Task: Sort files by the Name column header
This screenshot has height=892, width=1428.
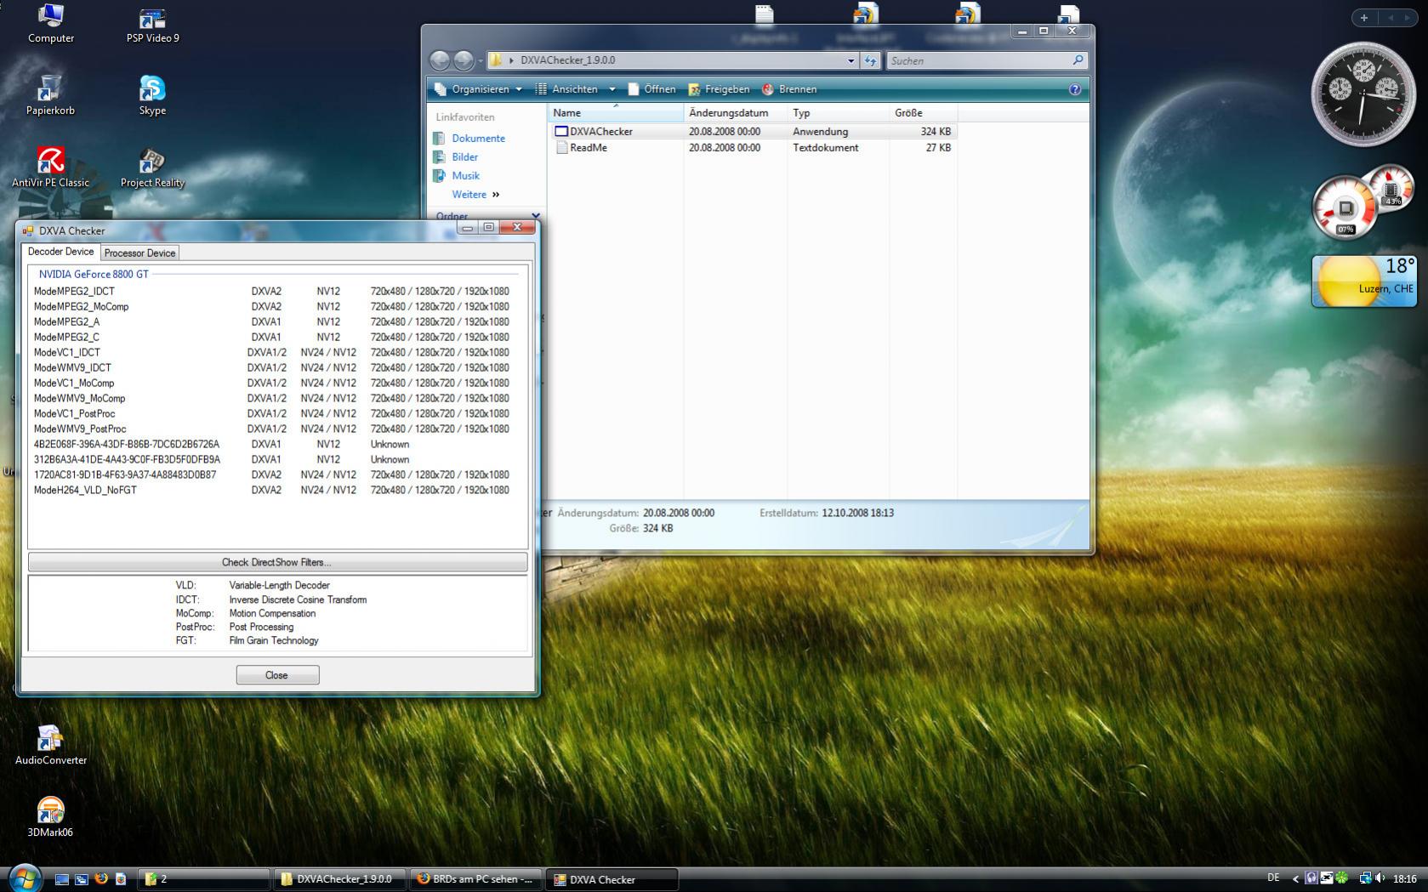Action: [x=616, y=113]
